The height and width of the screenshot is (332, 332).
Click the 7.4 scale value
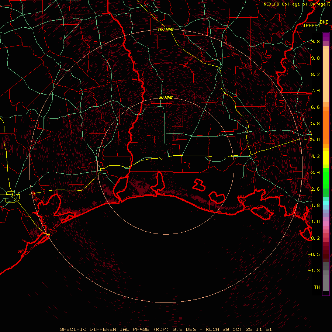[x=315, y=91]
